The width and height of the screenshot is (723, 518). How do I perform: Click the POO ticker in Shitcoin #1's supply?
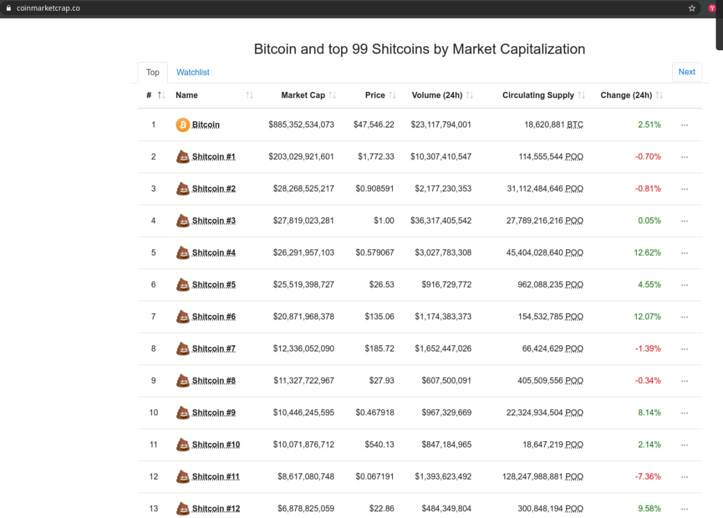[x=574, y=157]
